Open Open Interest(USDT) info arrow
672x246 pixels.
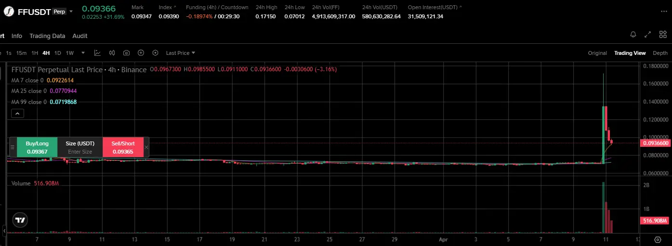tap(461, 7)
